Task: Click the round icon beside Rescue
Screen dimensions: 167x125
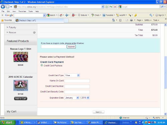Action: point(34,32)
